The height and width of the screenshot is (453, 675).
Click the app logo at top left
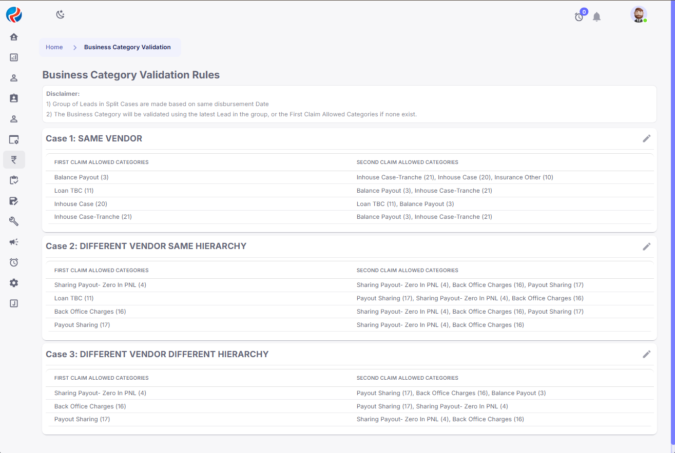14,15
